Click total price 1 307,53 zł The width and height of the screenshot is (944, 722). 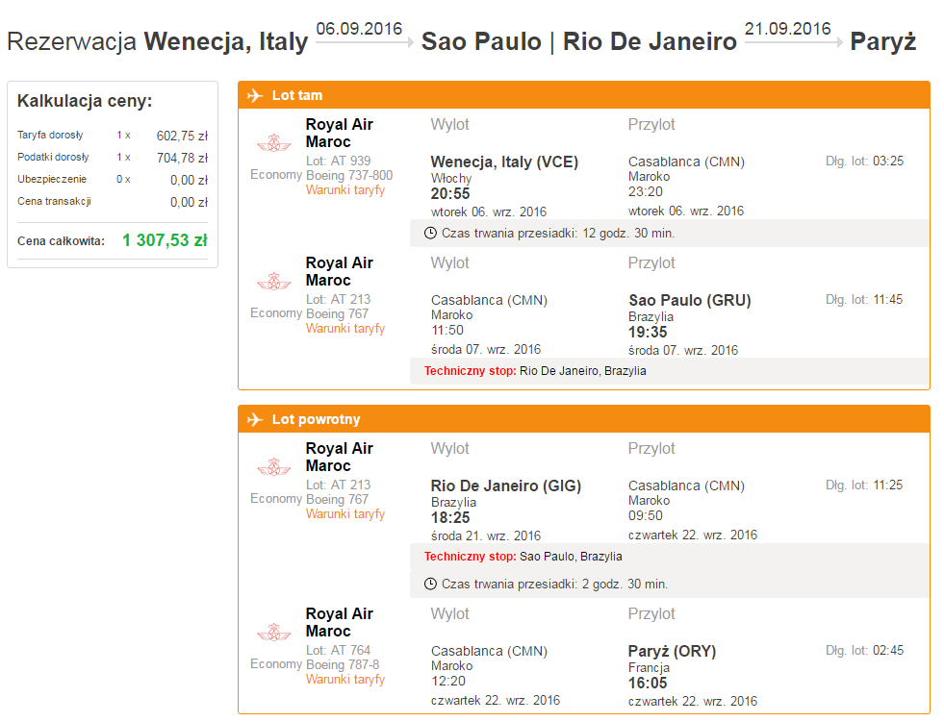(x=165, y=240)
